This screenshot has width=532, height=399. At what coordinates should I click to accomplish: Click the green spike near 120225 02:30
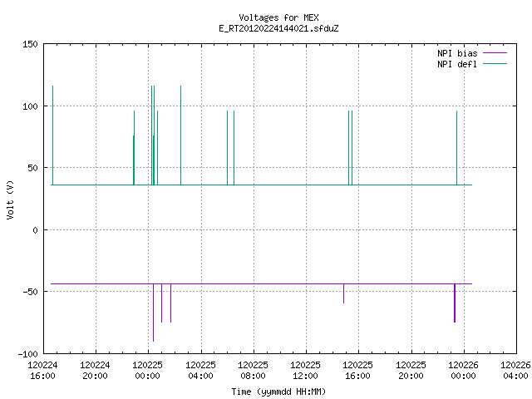click(181, 135)
